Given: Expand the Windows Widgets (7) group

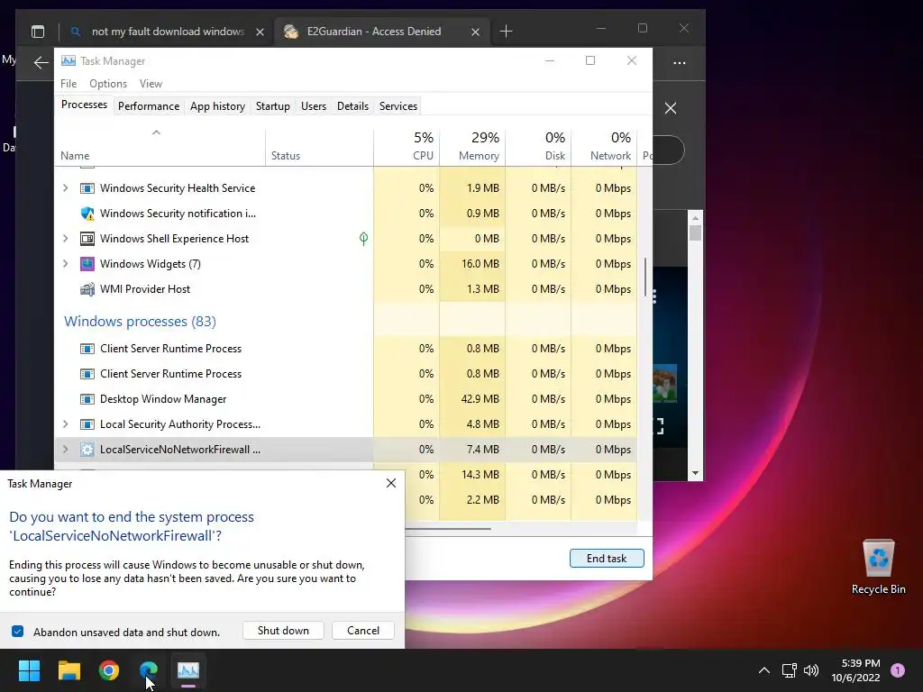Looking at the screenshot, I should click(65, 264).
